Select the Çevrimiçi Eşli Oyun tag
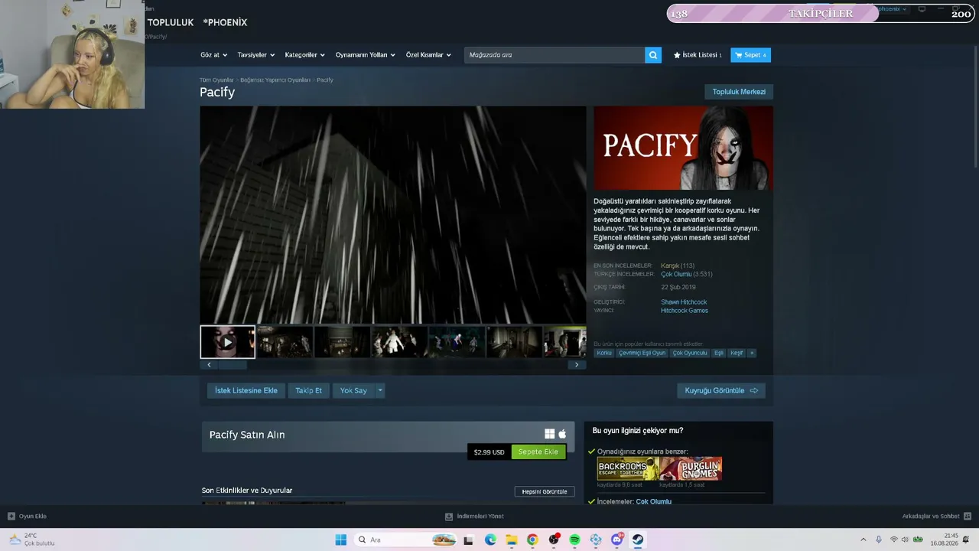The width and height of the screenshot is (979, 551). (x=642, y=353)
